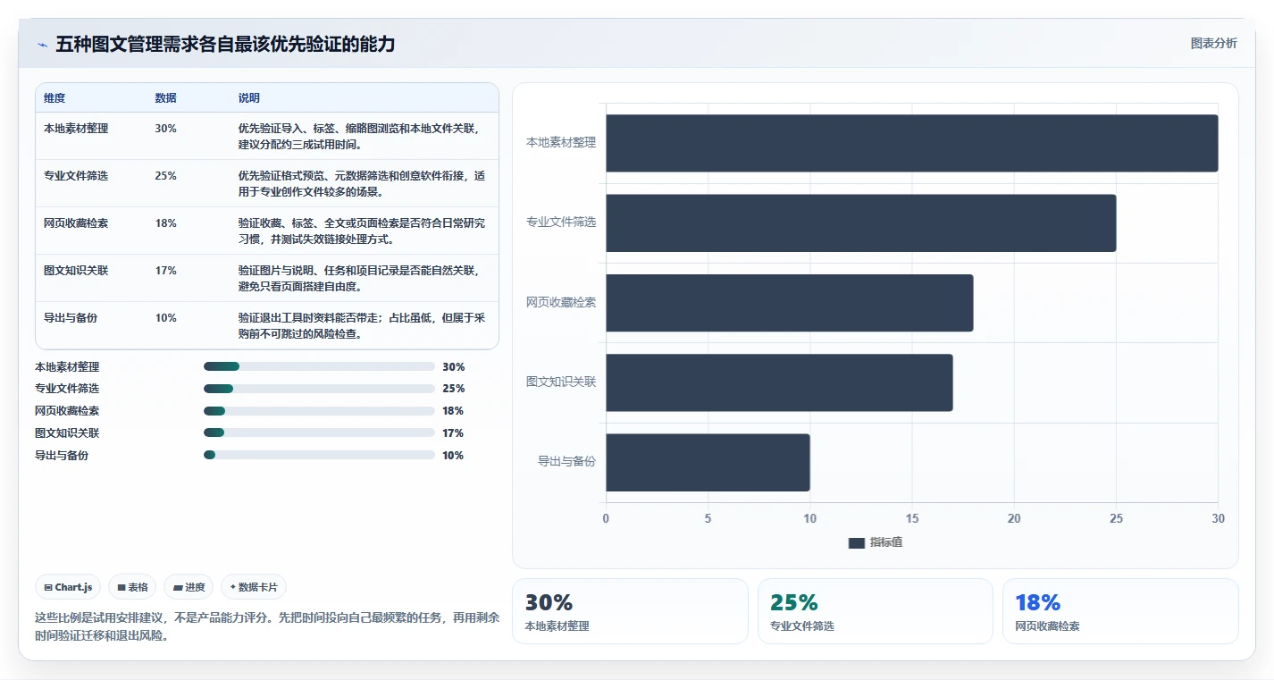The image size is (1274, 680).
Task: Click the 18% cell in the table
Action: point(165,223)
